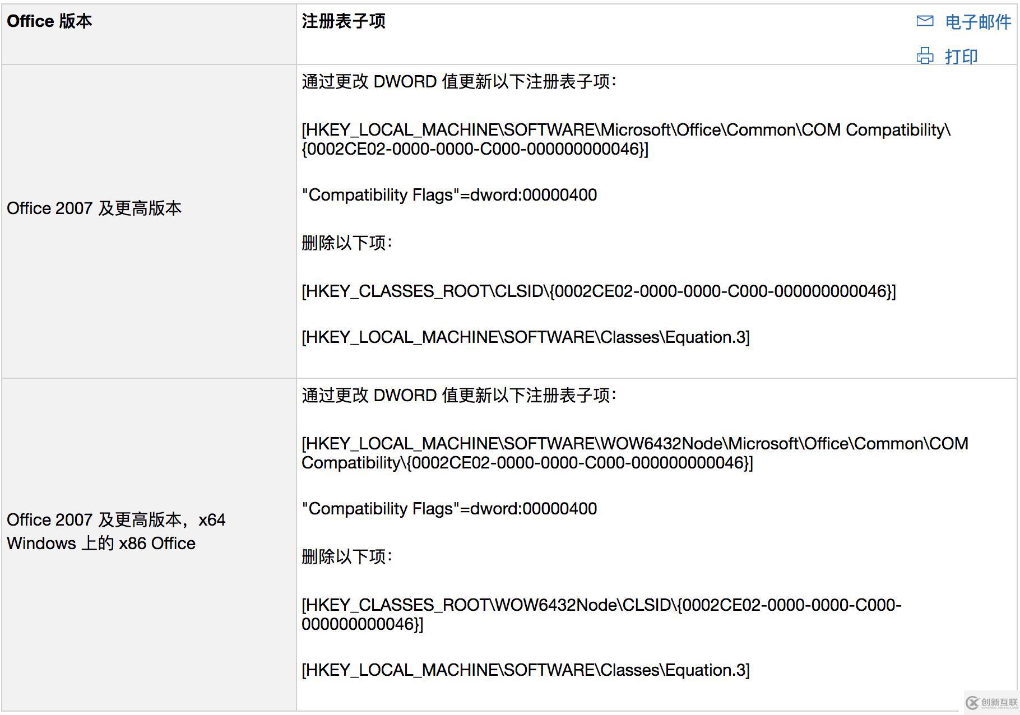Click 通过更改 DWORD sentence in first data row
The image size is (1020, 715).
click(x=458, y=82)
